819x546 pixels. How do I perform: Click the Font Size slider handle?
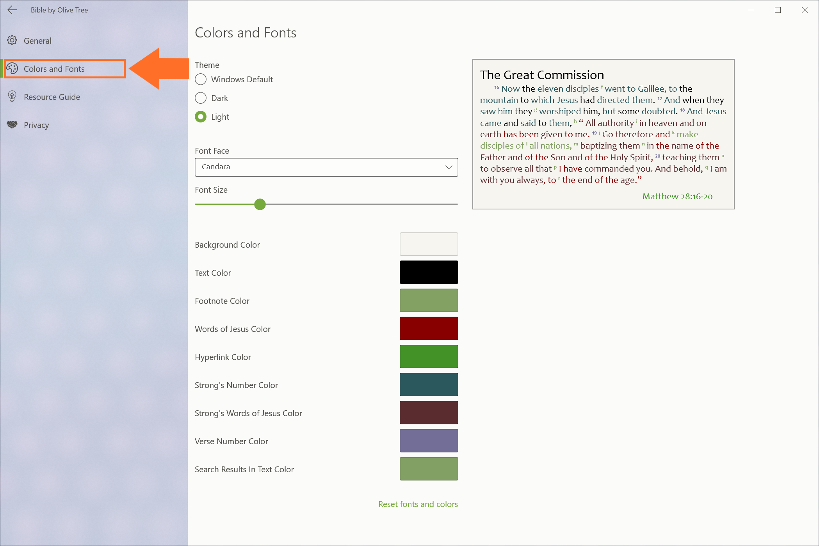click(x=260, y=204)
